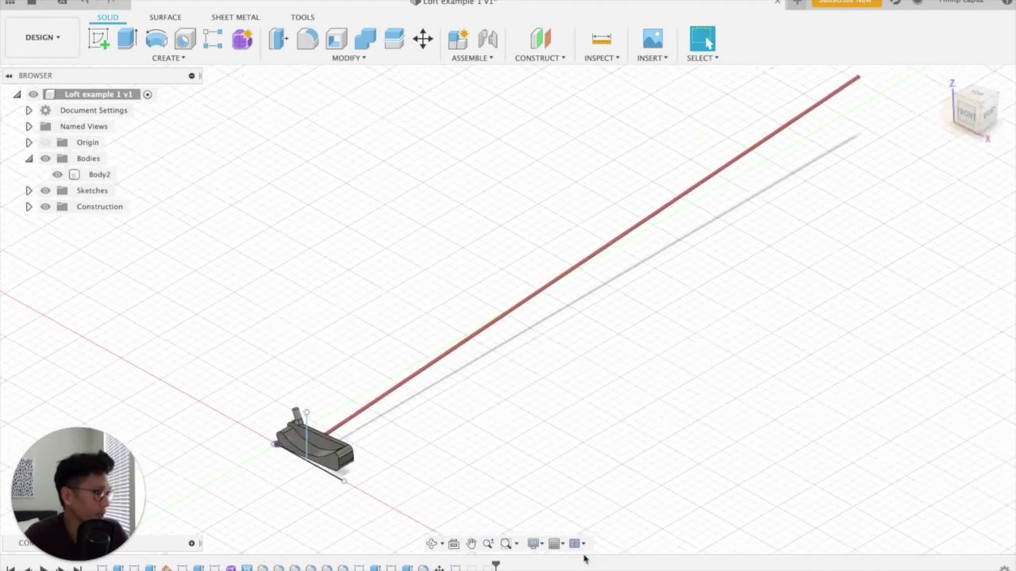Open the Design workspace dropdown
This screenshot has height=571, width=1016.
[x=43, y=37]
